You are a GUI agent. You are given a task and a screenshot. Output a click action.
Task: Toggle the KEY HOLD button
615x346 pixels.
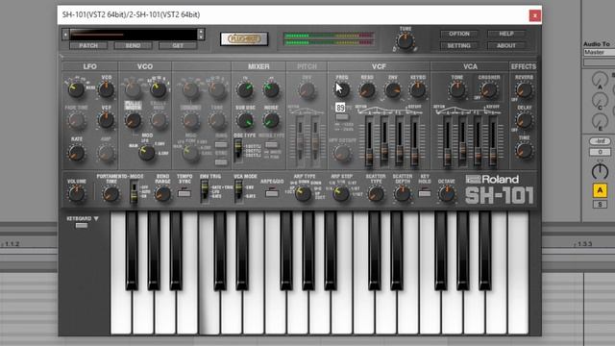[x=425, y=193]
